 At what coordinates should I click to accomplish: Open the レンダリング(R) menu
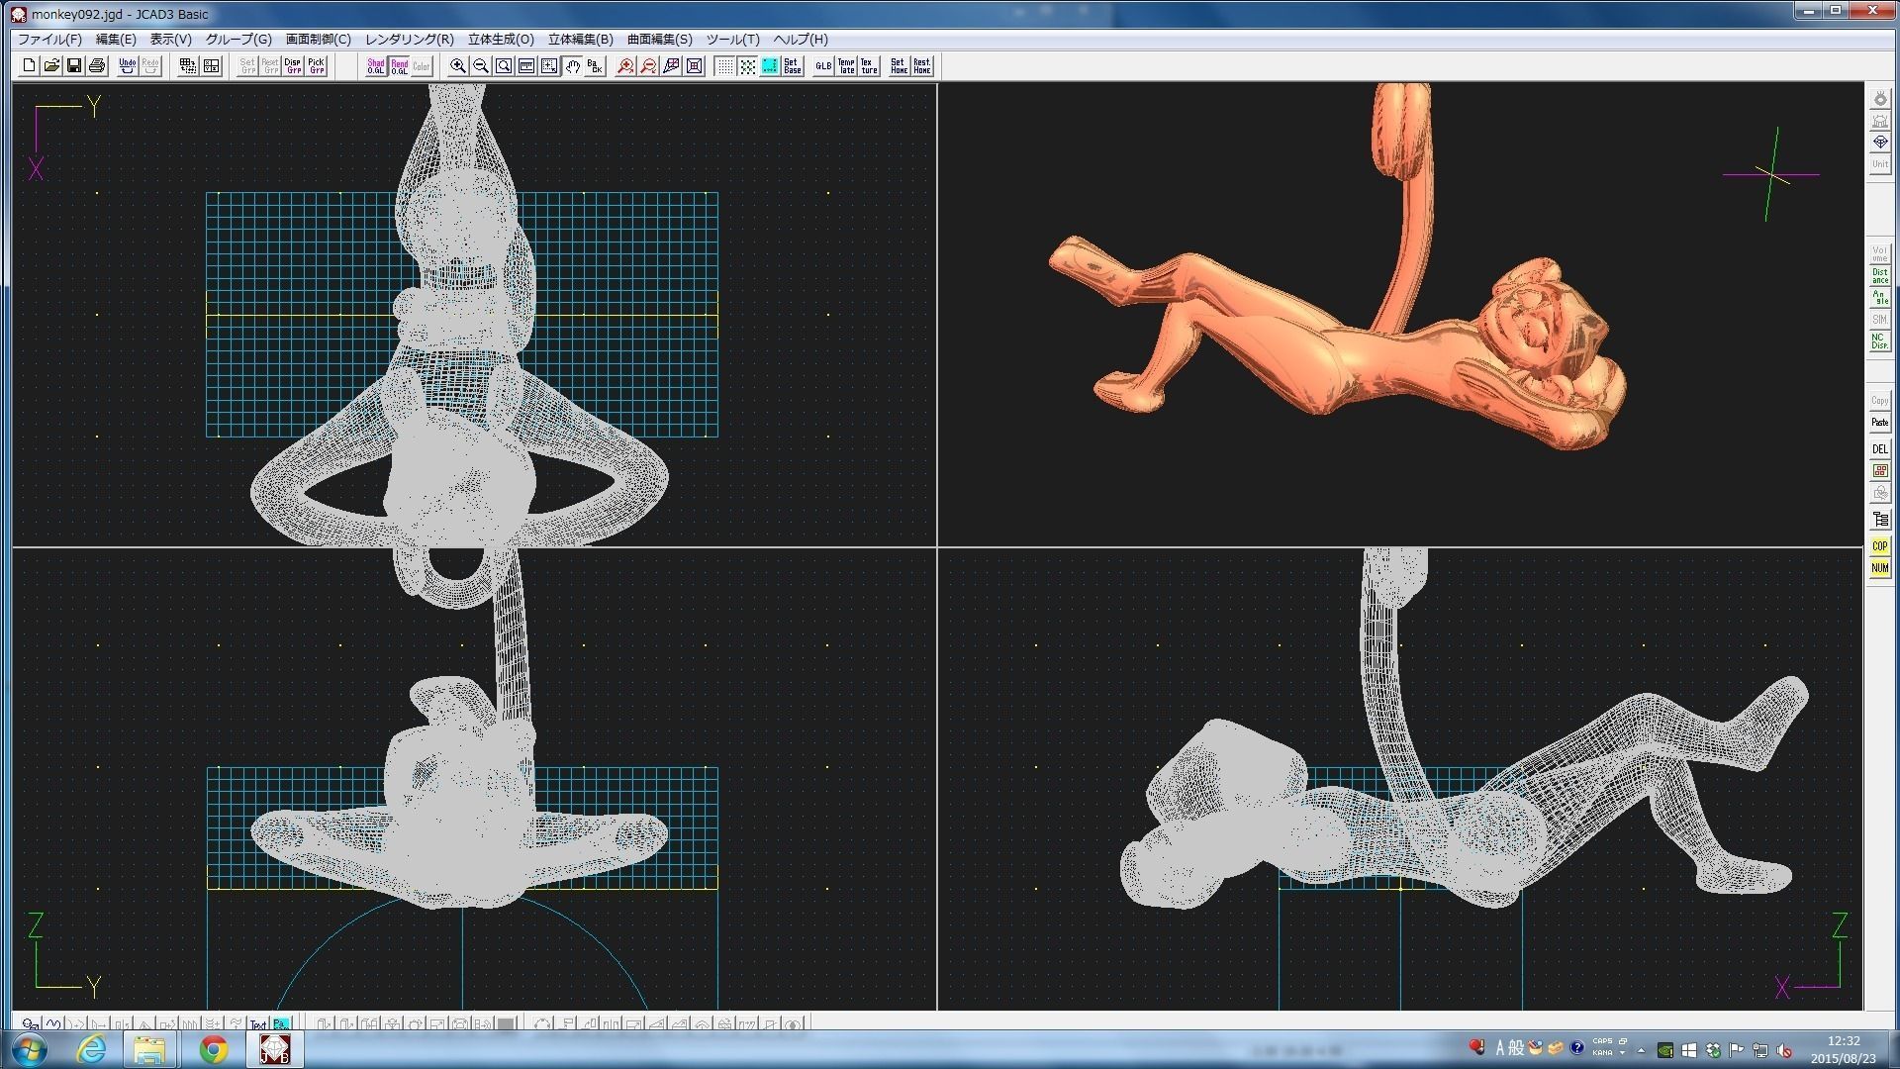[409, 40]
